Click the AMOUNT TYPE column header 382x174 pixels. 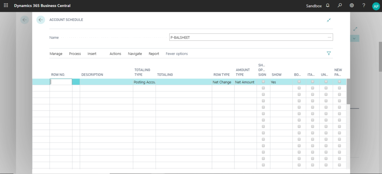coord(242,72)
